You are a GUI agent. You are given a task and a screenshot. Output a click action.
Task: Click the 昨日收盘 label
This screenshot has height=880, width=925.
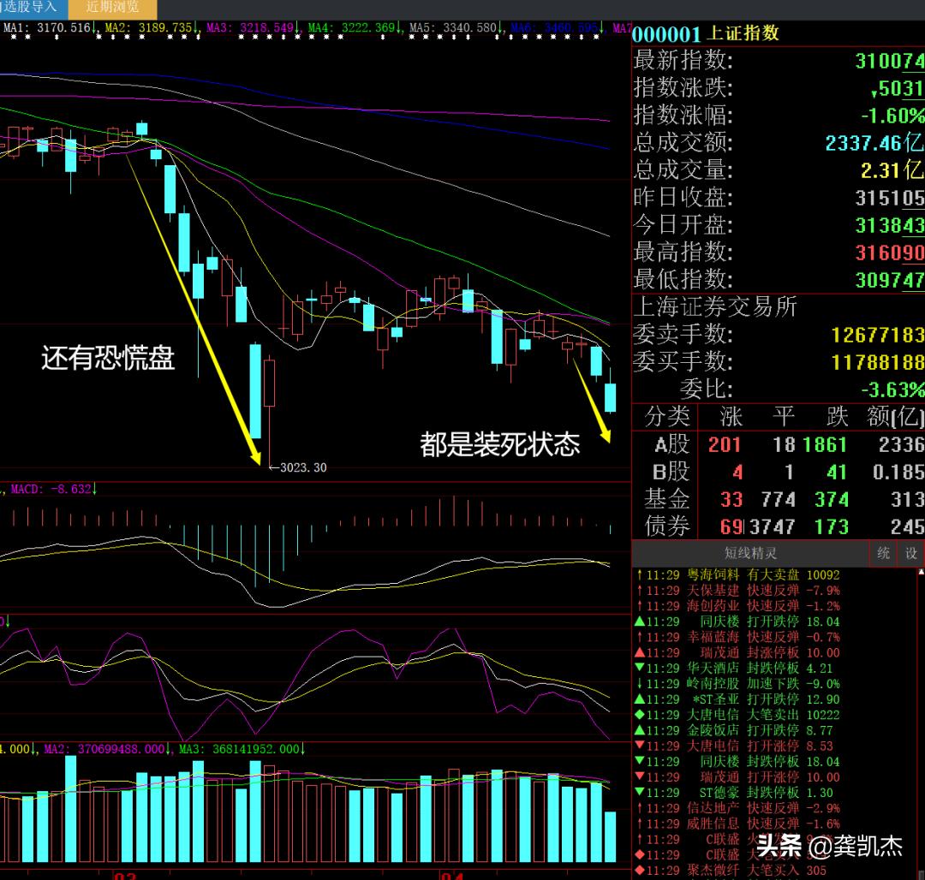pos(683,197)
